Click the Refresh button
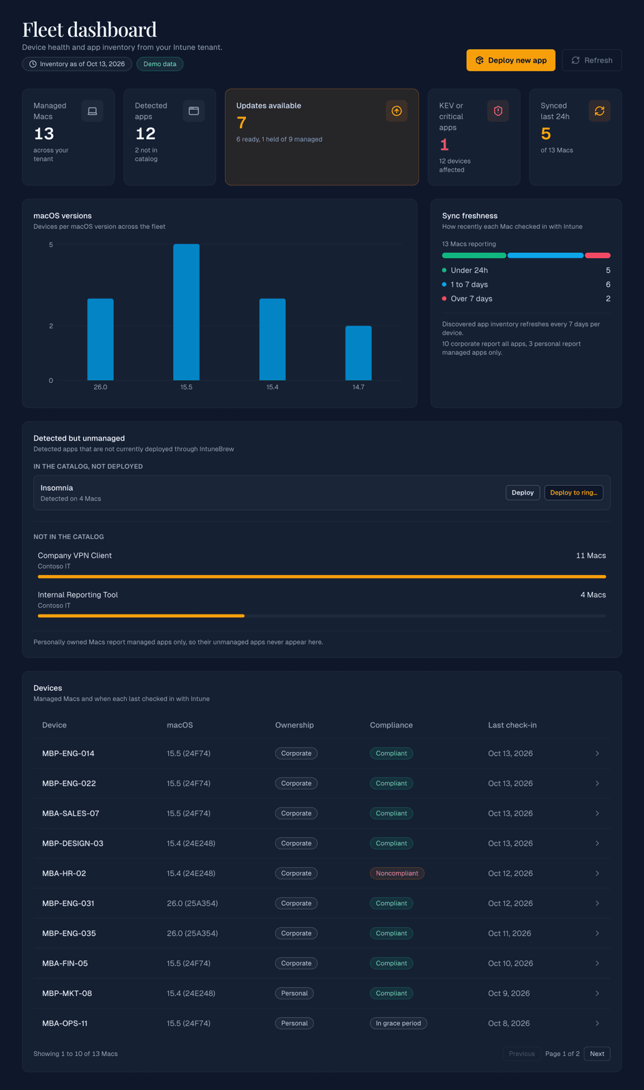This screenshot has width=644, height=1090. coord(592,60)
